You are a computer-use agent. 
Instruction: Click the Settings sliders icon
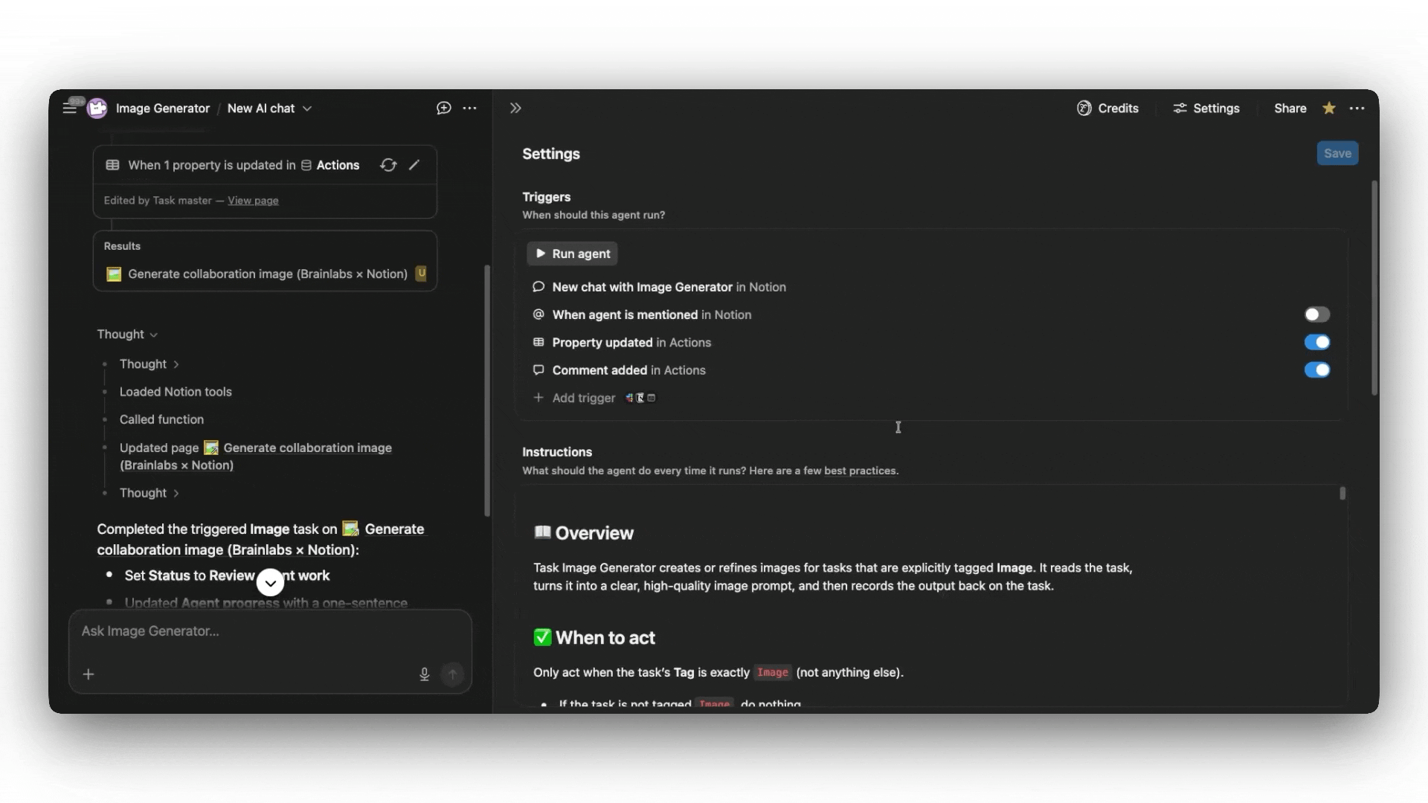click(x=1180, y=109)
